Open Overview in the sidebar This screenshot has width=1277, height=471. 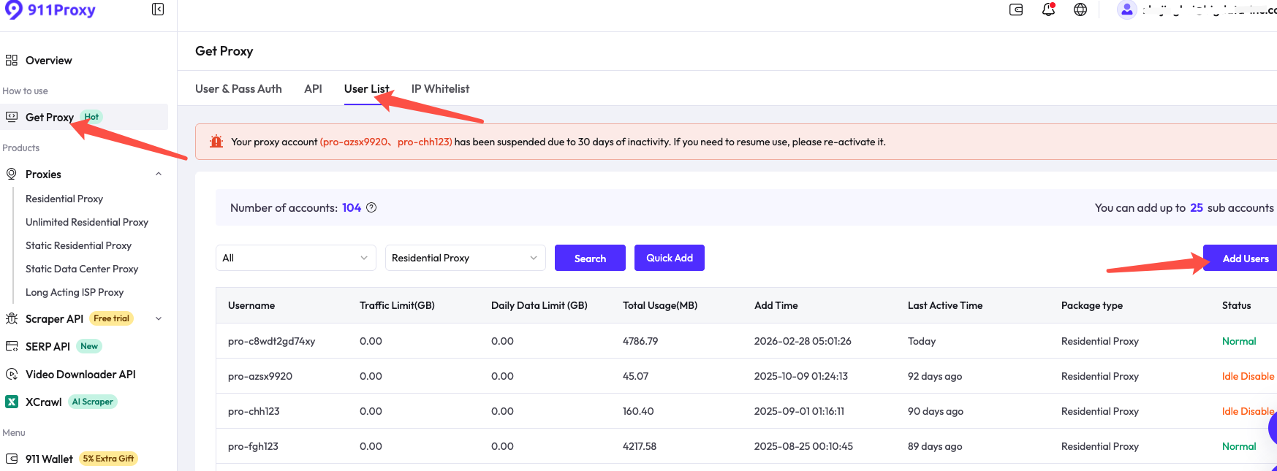pyautogui.click(x=48, y=60)
